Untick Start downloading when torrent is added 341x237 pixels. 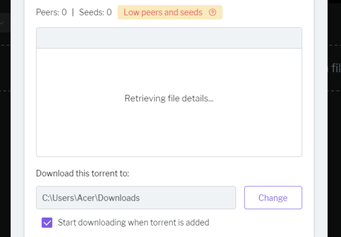[x=47, y=223]
